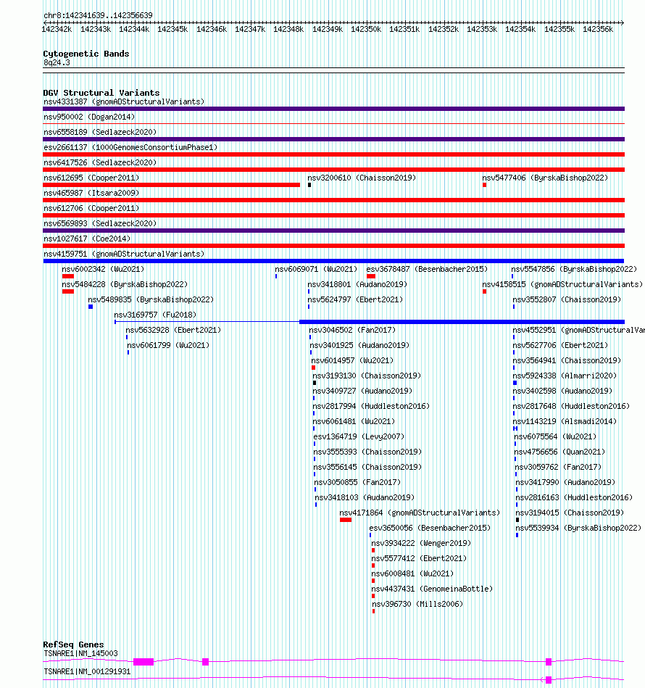Select nsv5632928 (Ebert2021) label
Screen dimensions: 645x688
174,330
